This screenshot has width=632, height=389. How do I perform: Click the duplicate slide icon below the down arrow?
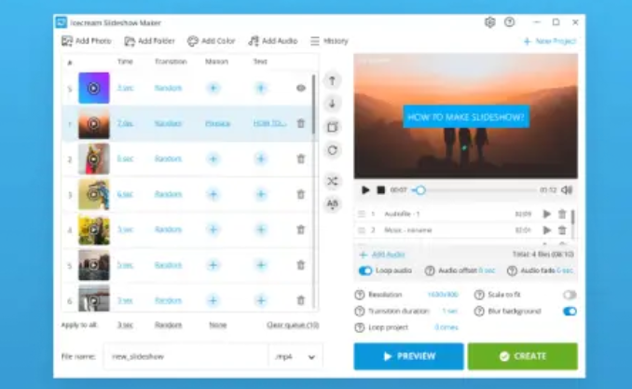[332, 127]
